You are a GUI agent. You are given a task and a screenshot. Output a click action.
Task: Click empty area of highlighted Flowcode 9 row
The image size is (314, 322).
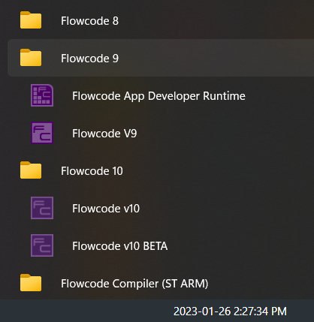(x=216, y=58)
